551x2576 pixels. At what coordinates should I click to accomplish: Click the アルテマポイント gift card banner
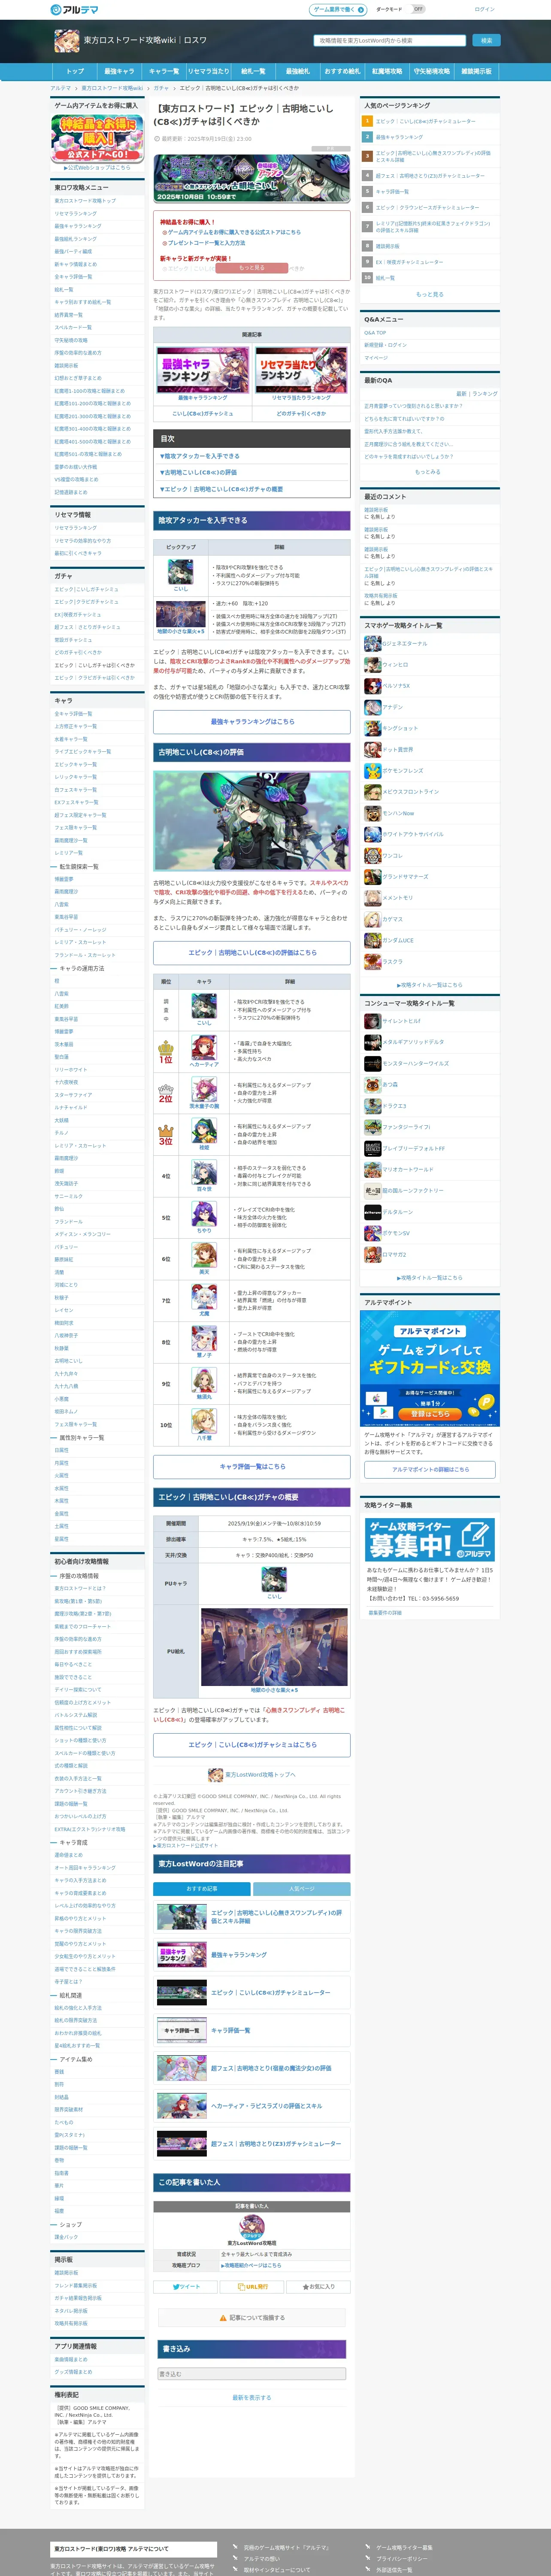pyautogui.click(x=429, y=1370)
